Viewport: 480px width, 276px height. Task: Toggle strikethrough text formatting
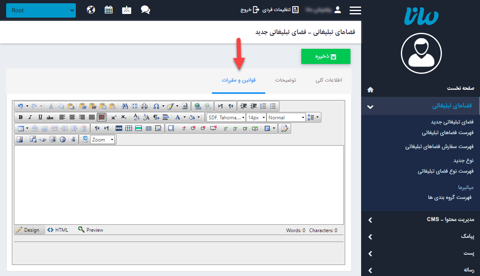pyautogui.click(x=50, y=117)
